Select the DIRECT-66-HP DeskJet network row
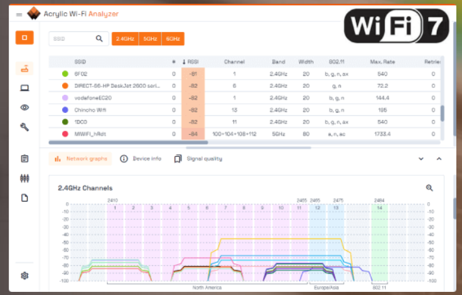This screenshot has width=462, height=295. point(245,86)
